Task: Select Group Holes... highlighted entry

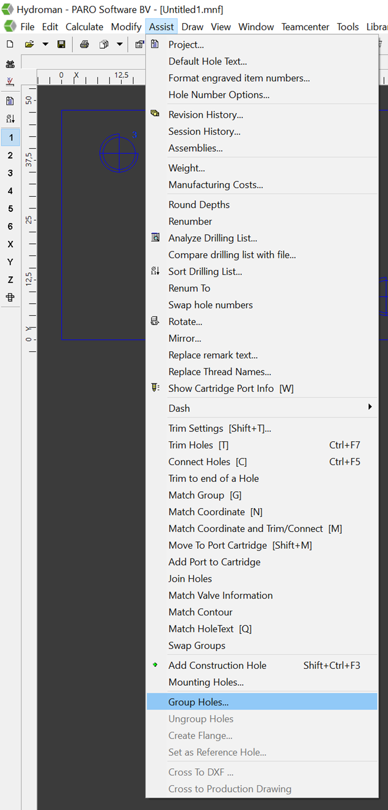Action: pos(262,702)
